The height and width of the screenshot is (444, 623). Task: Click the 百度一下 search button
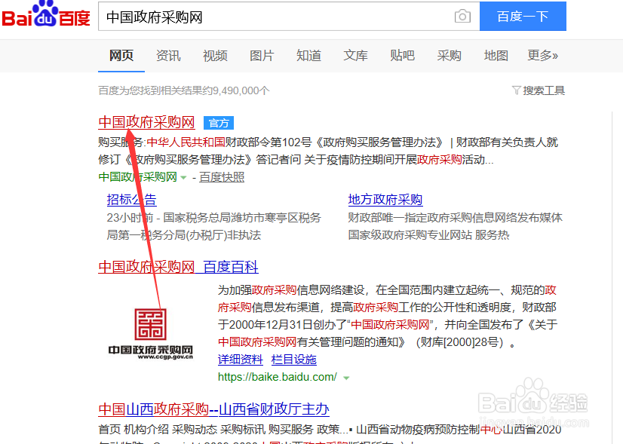pyautogui.click(x=523, y=17)
